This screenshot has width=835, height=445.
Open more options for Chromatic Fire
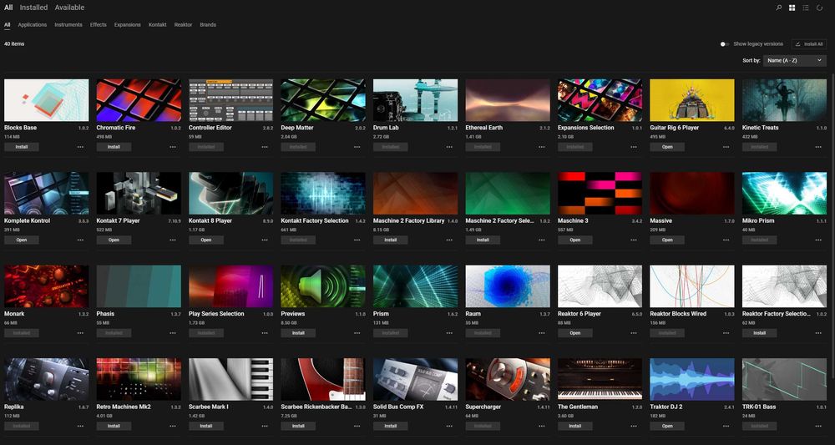click(173, 147)
